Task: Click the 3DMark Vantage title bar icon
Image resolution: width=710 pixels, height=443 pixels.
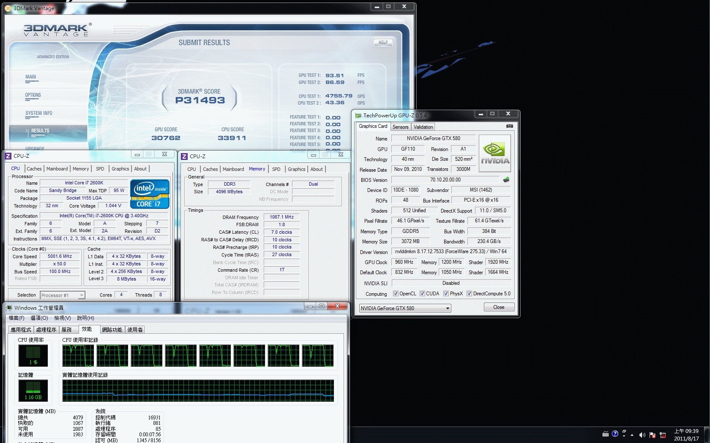Action: (8, 8)
